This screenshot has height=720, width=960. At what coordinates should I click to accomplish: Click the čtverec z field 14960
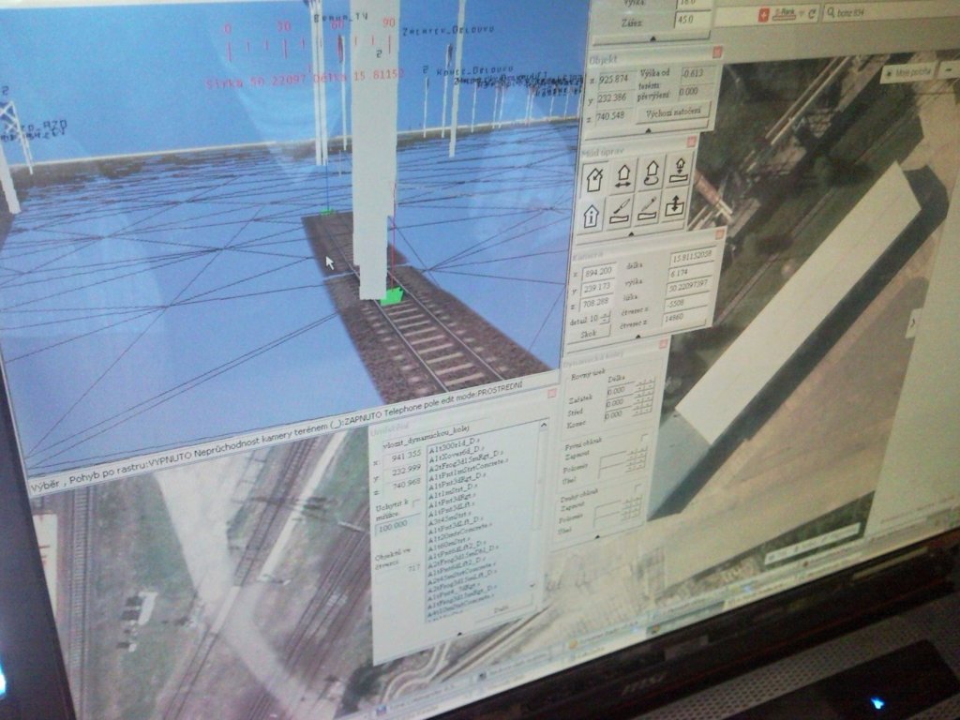pos(684,319)
